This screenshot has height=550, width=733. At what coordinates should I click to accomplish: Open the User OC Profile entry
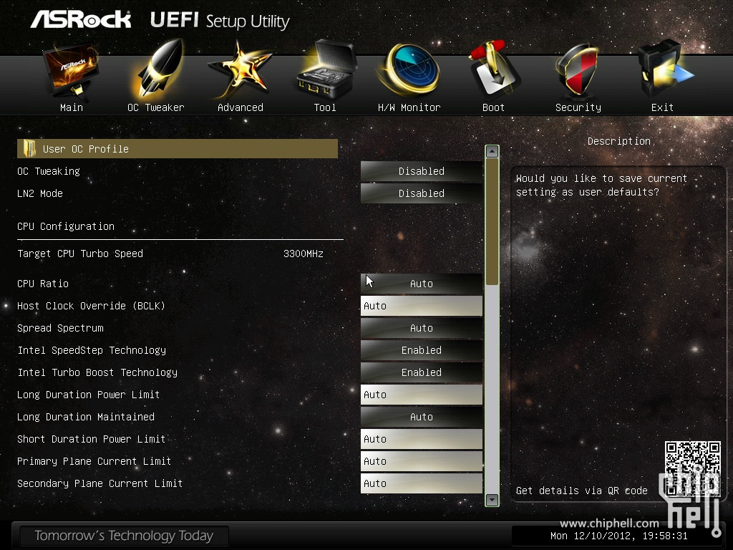click(x=178, y=149)
